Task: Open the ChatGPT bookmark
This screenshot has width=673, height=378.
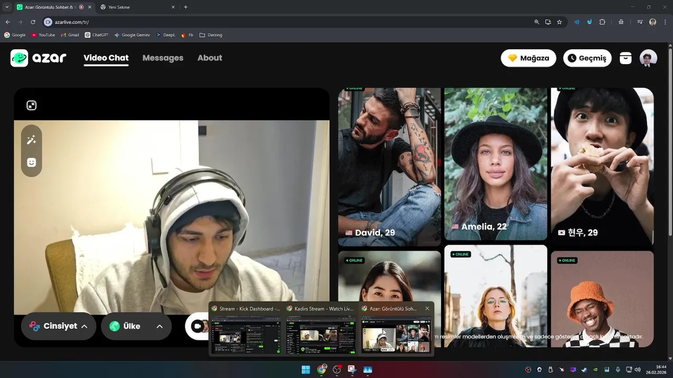Action: click(x=97, y=35)
